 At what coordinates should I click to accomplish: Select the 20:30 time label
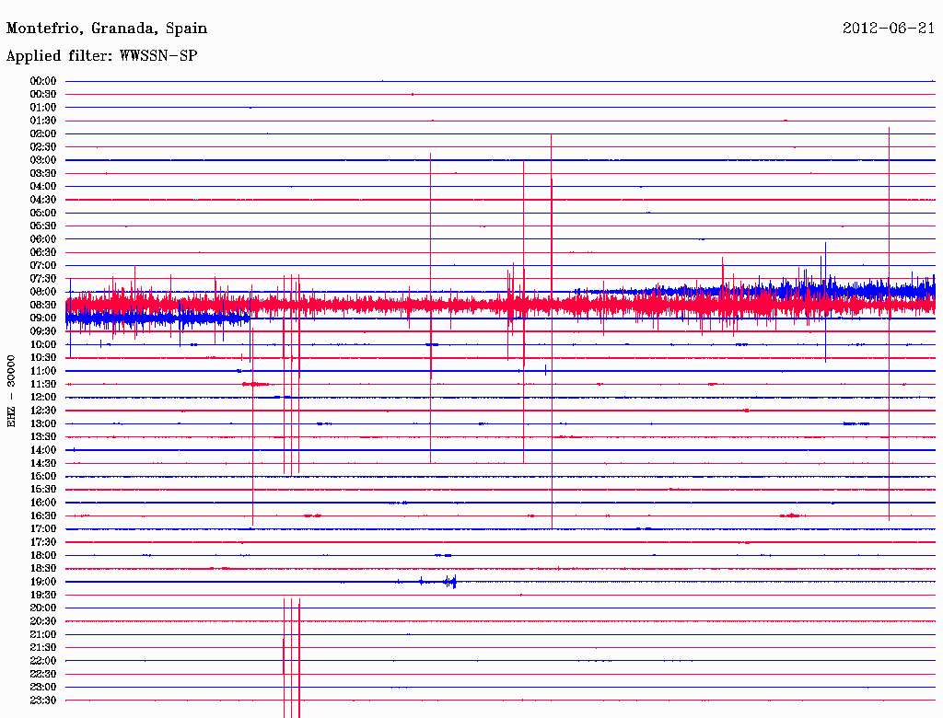43,621
